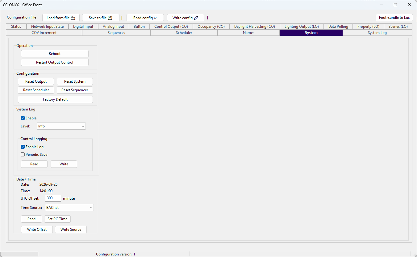Go to the Digital Input tab
Image resolution: width=417 pixels, height=257 pixels.
[83, 27]
